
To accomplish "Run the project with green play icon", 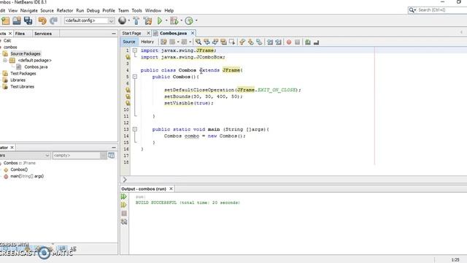I will (x=160, y=20).
